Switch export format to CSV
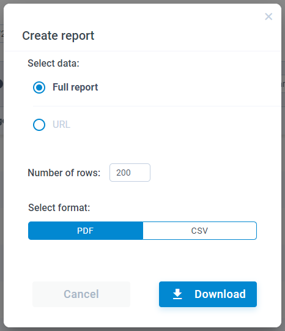 tap(199, 231)
